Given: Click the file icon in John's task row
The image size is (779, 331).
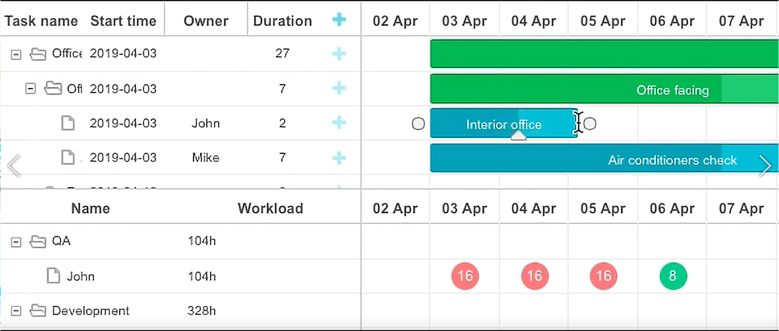Looking at the screenshot, I should [x=68, y=123].
